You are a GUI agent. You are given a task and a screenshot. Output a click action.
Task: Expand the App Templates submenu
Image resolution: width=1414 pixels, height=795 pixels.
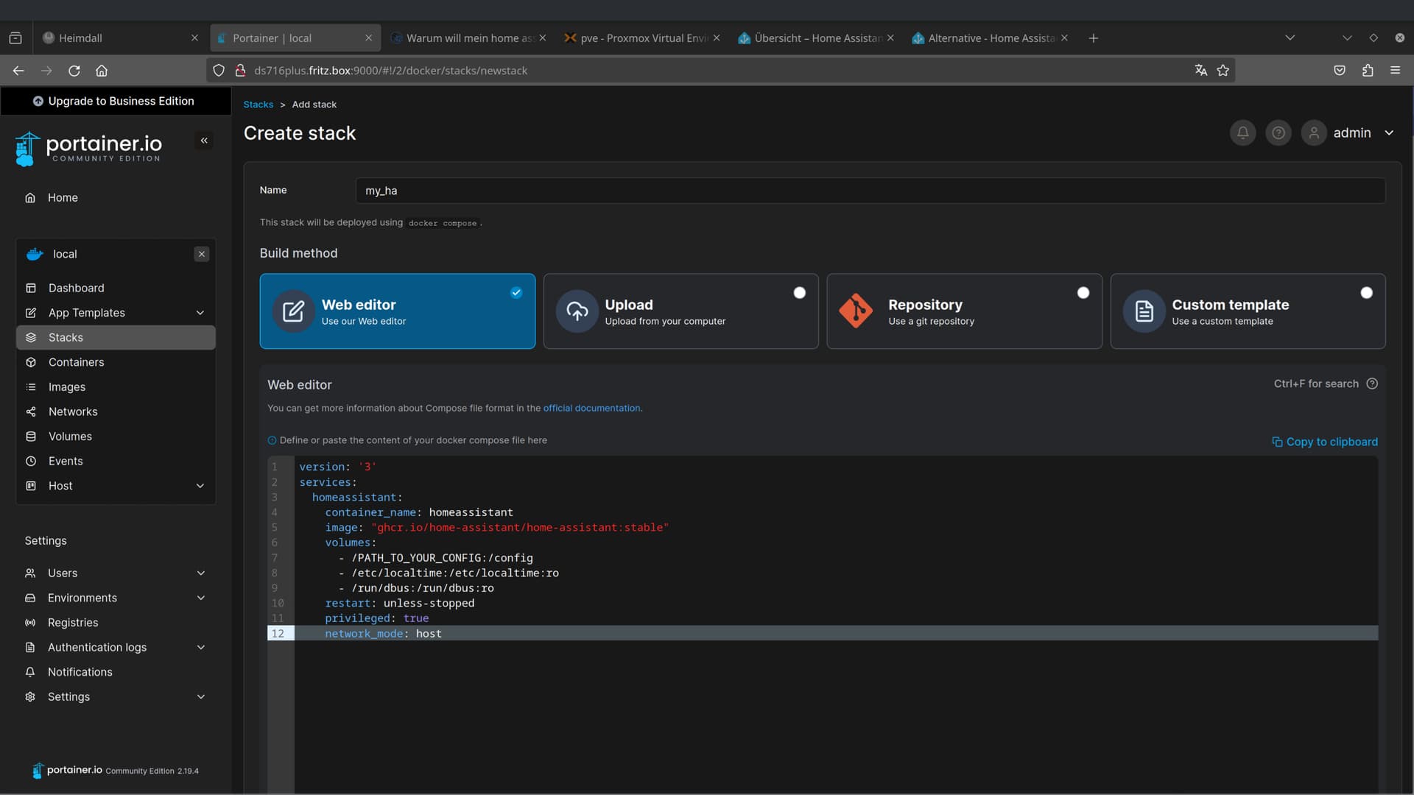(x=200, y=313)
